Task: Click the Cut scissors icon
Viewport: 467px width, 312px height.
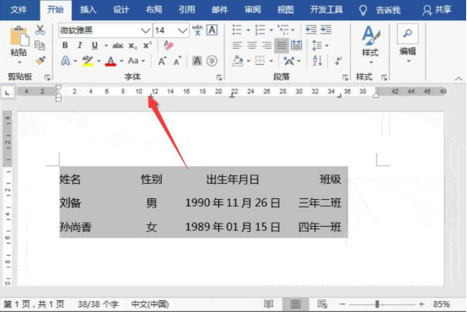Action: (40, 30)
